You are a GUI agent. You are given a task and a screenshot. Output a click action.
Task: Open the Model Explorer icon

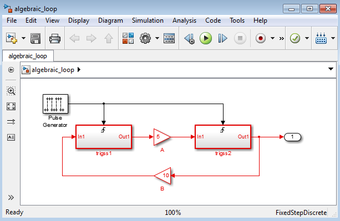[169, 38]
